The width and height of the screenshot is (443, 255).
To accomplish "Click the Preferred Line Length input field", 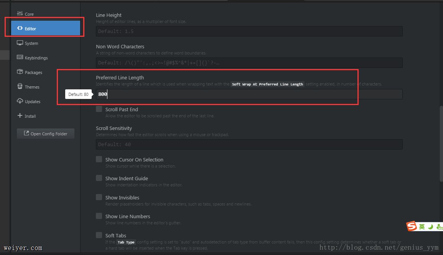I will point(249,94).
